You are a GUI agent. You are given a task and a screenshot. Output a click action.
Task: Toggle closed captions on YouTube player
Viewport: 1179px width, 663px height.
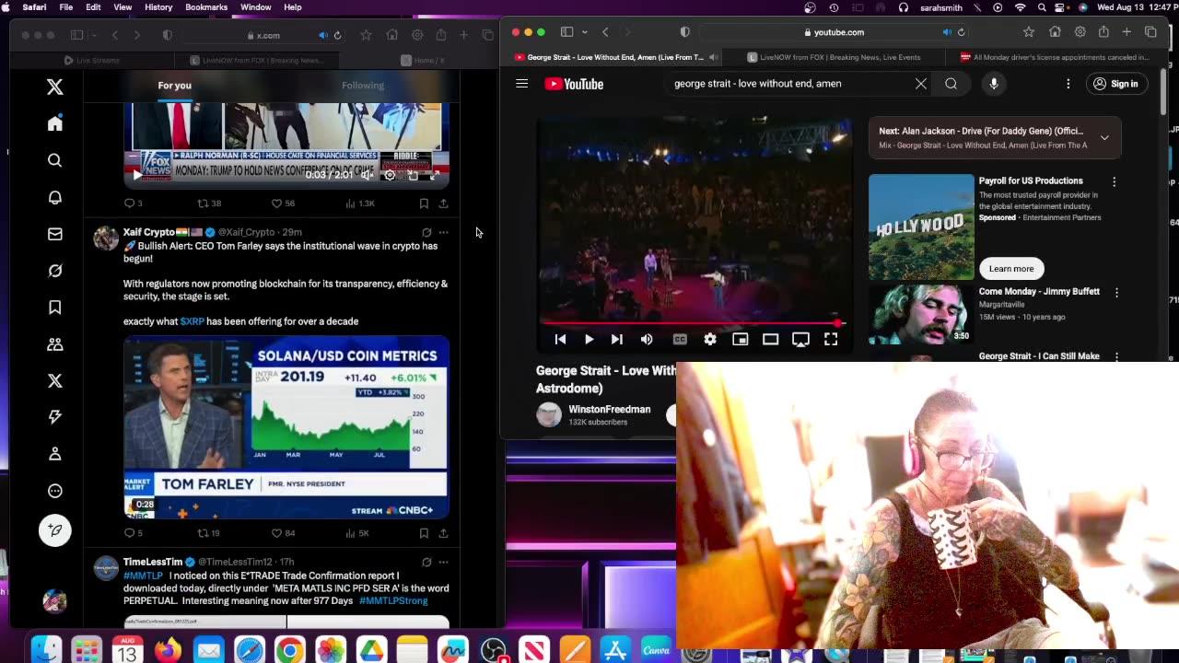pyautogui.click(x=680, y=339)
